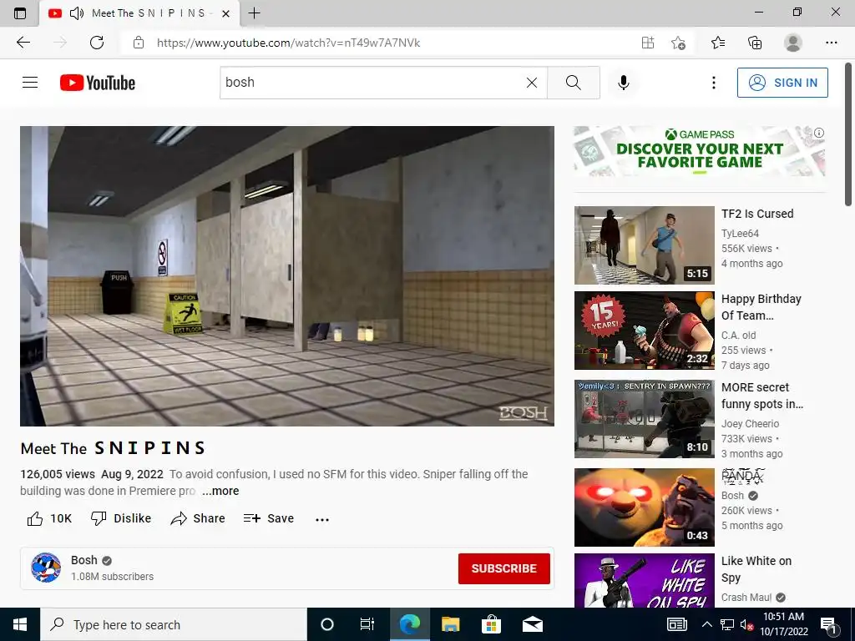Open network status tray icon
This screenshot has height=641, width=855.
727,624
